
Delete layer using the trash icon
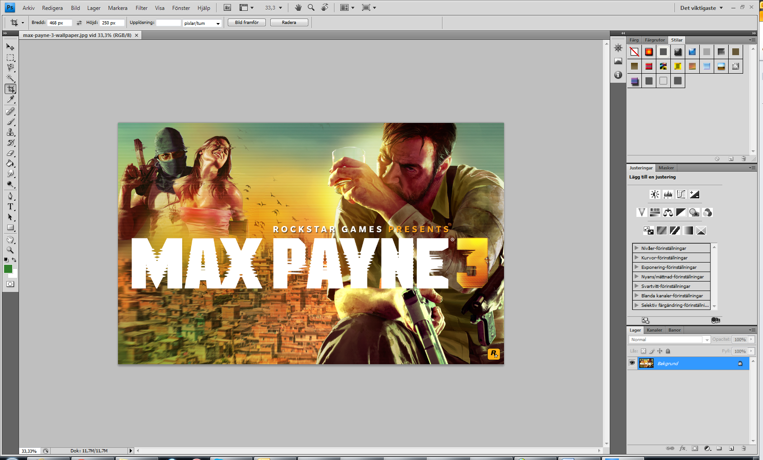click(744, 448)
